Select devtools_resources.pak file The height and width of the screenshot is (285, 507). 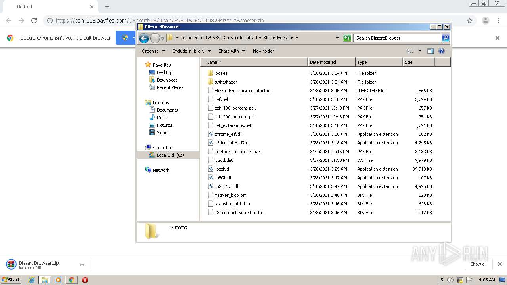tap(238, 152)
